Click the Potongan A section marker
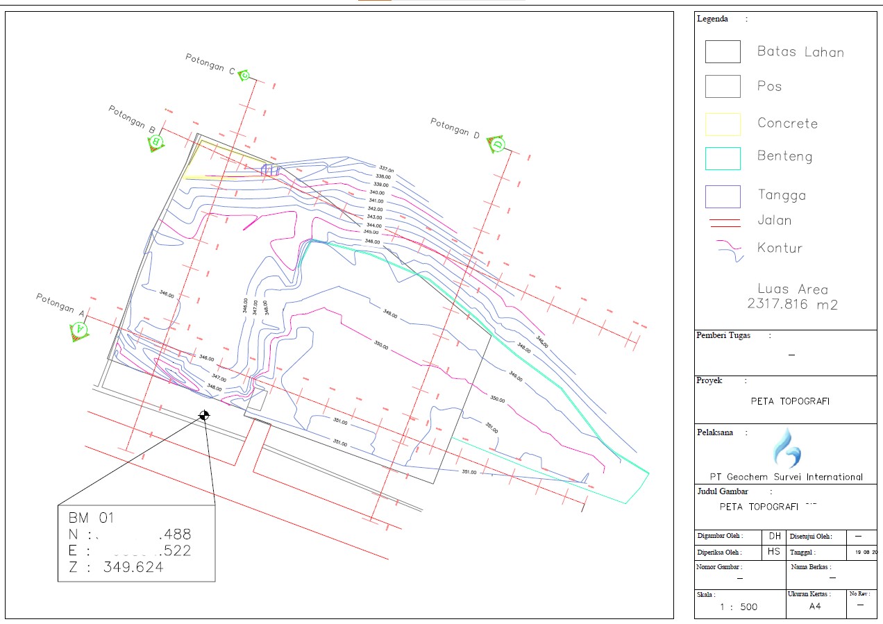This screenshot has height=624, width=883. coord(80,330)
